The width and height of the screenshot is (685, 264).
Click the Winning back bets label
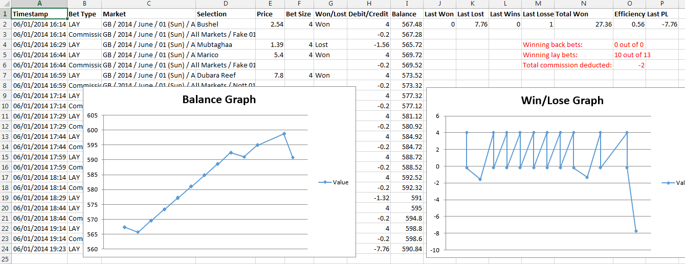tap(553, 44)
